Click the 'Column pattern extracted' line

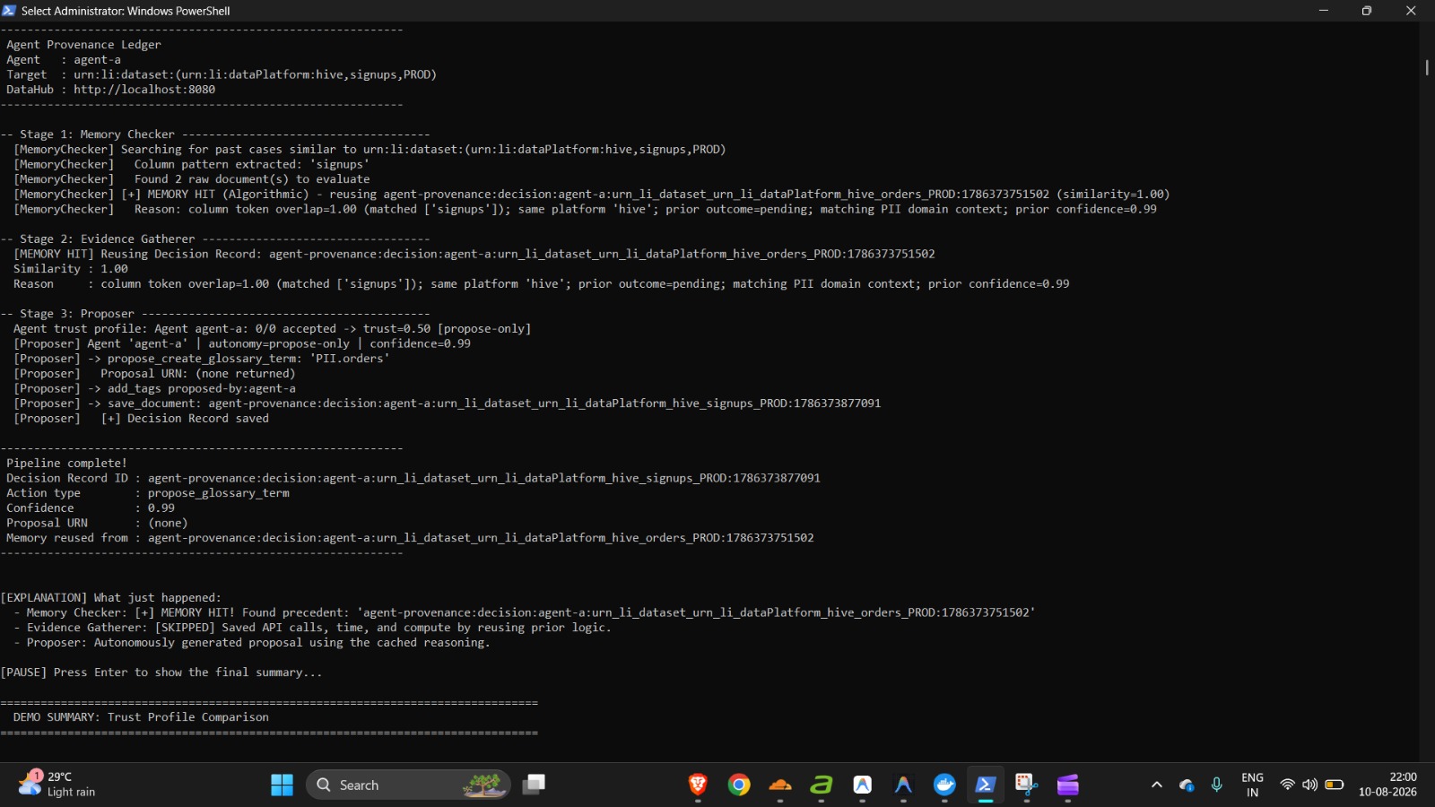tap(252, 164)
